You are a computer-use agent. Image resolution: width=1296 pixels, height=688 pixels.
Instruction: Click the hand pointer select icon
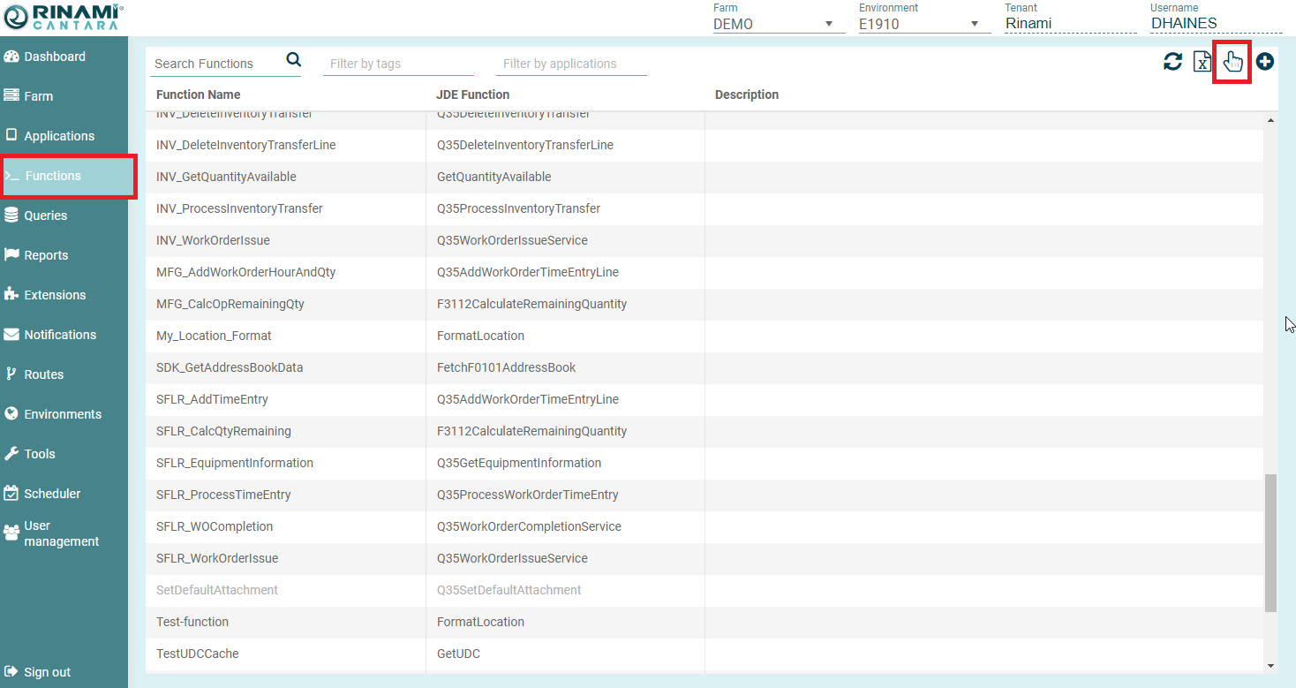coord(1232,62)
